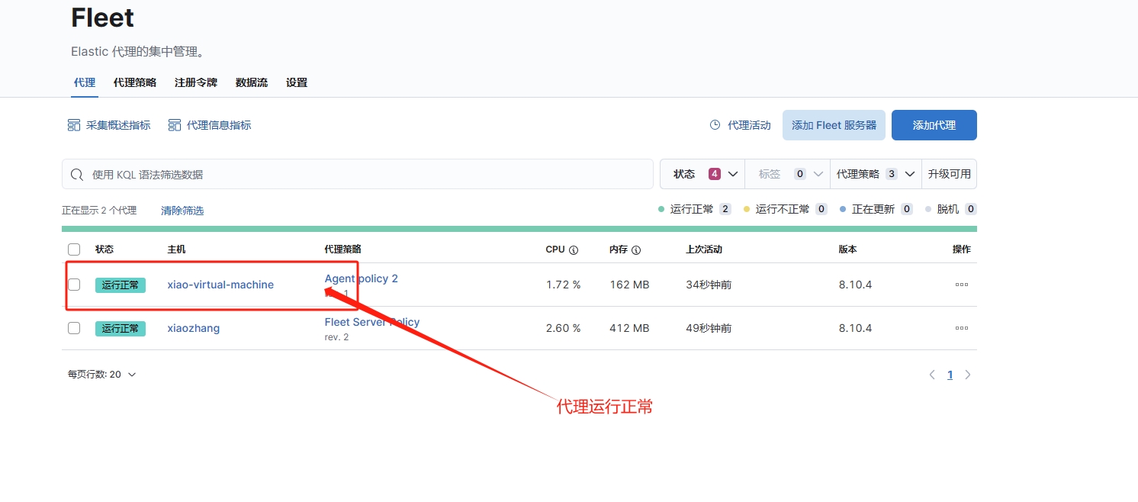The image size is (1138, 502).
Task: Click the 清除筛选 link
Action: tap(182, 211)
